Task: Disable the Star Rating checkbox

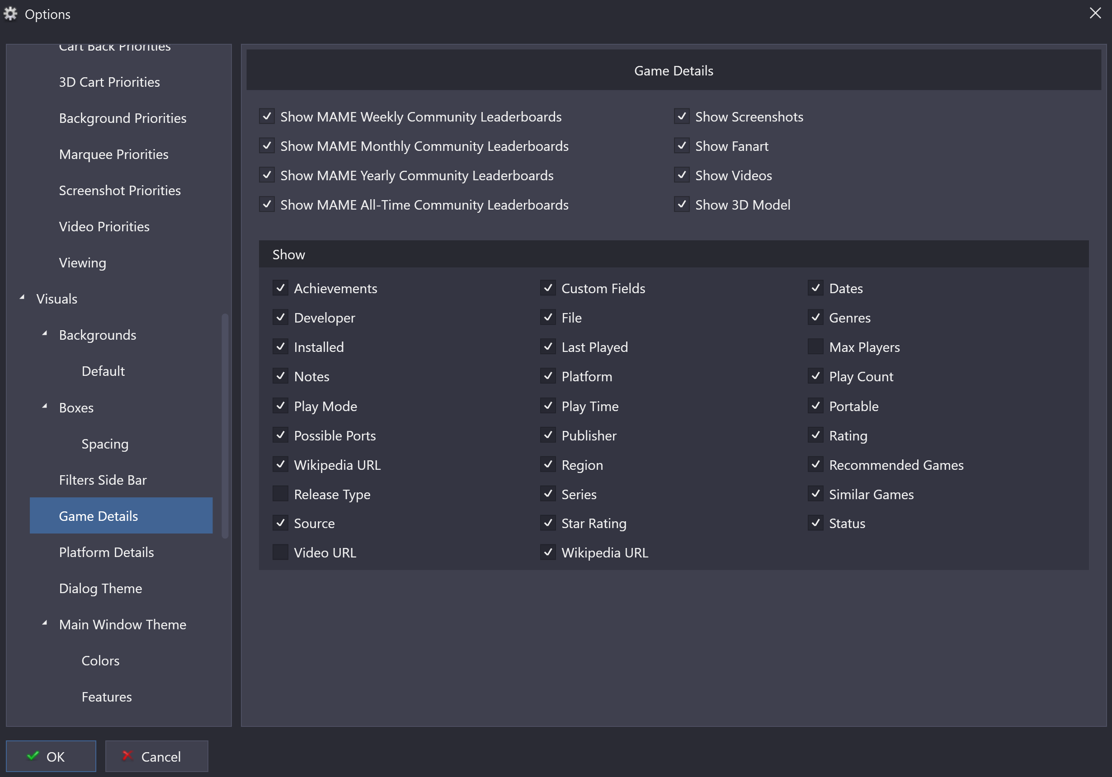Action: click(x=548, y=523)
